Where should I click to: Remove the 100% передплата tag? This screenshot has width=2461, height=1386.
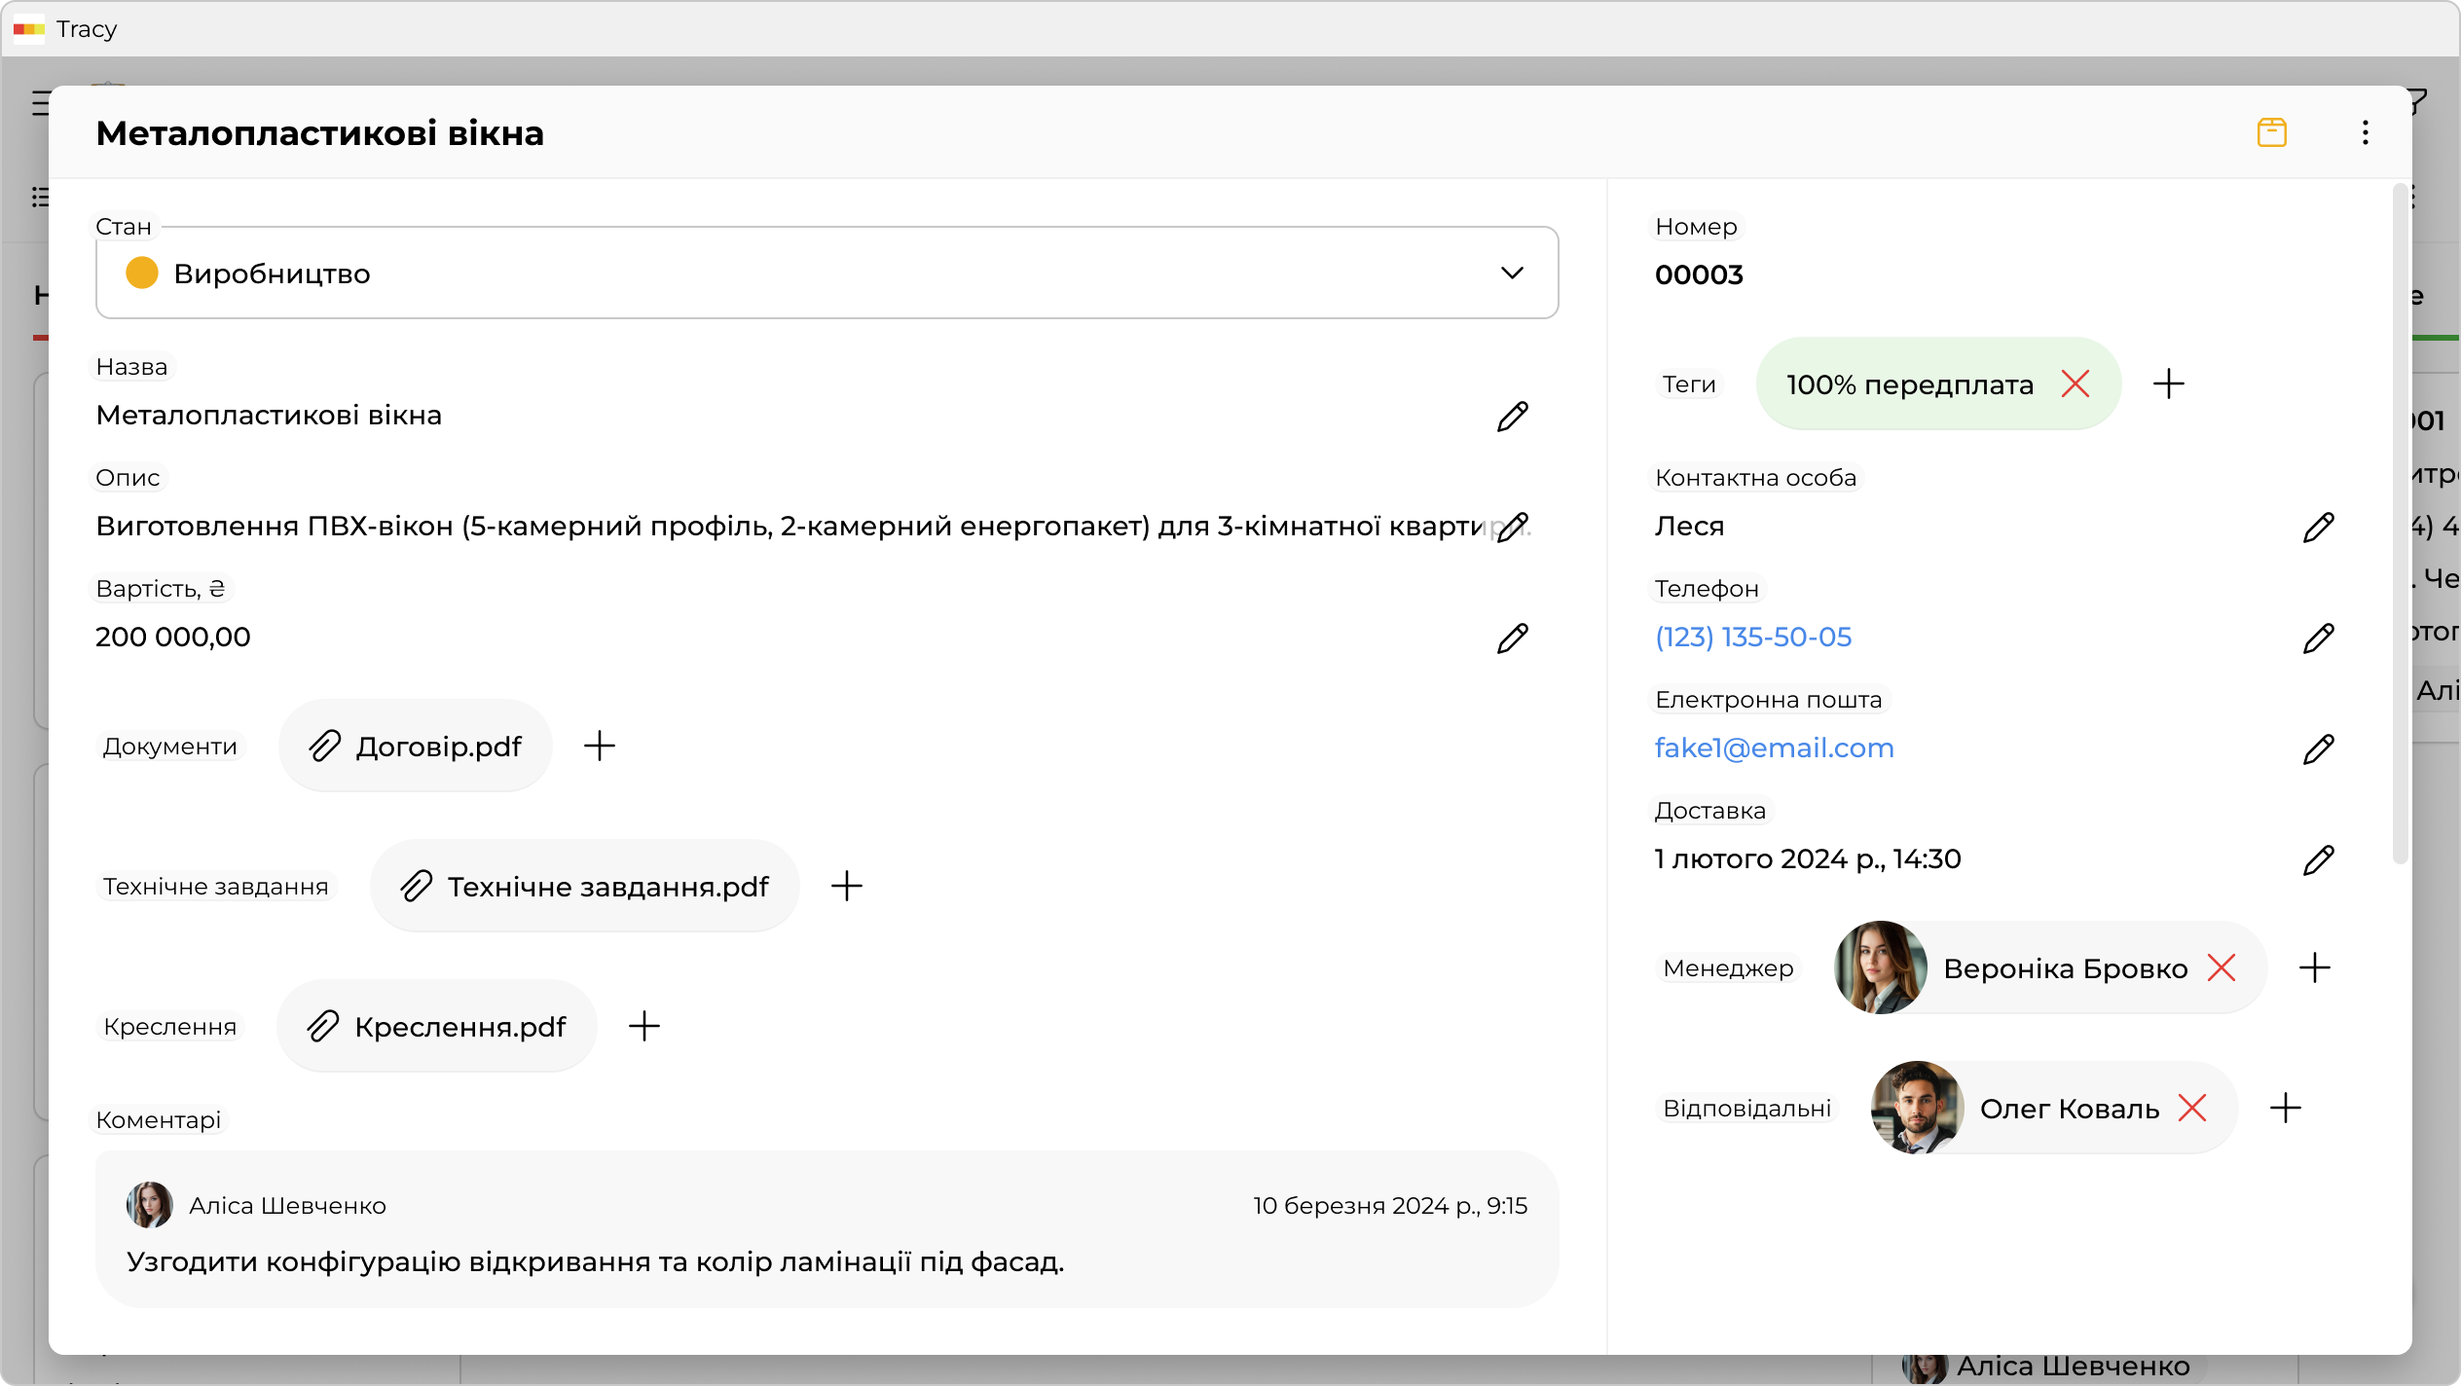coord(2075,383)
